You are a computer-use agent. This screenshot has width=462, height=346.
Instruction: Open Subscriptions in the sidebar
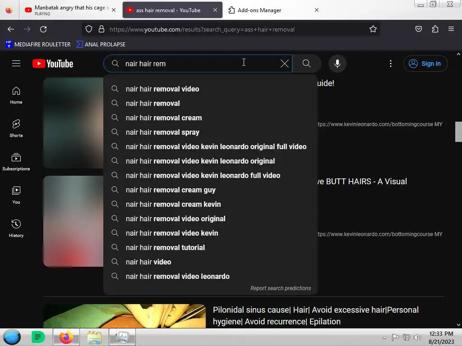16,162
